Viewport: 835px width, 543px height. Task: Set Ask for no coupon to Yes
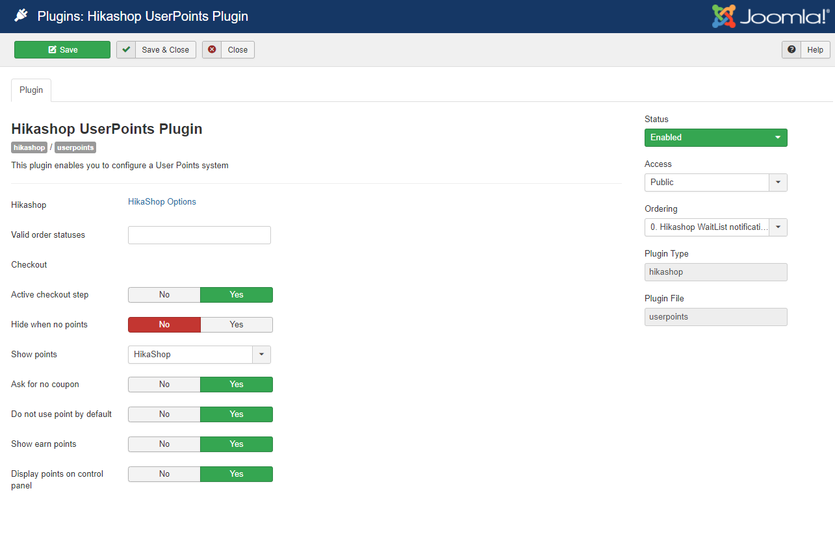(x=237, y=385)
